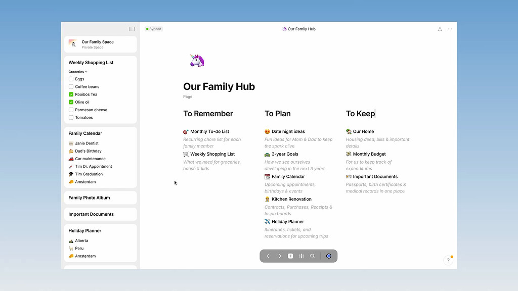Screen dimensions: 518x291
Task: Open the Kitchen Renovation page link
Action: [x=291, y=199]
